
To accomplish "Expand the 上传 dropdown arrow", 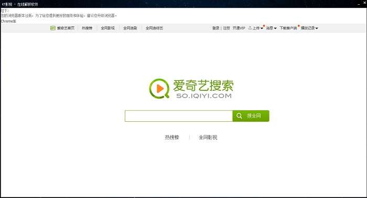I will pyautogui.click(x=262, y=28).
